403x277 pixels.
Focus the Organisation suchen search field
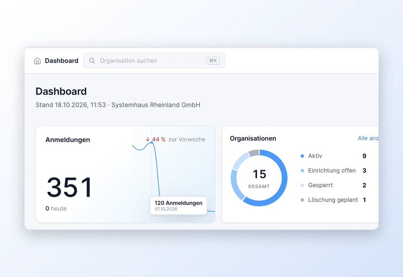154,60
